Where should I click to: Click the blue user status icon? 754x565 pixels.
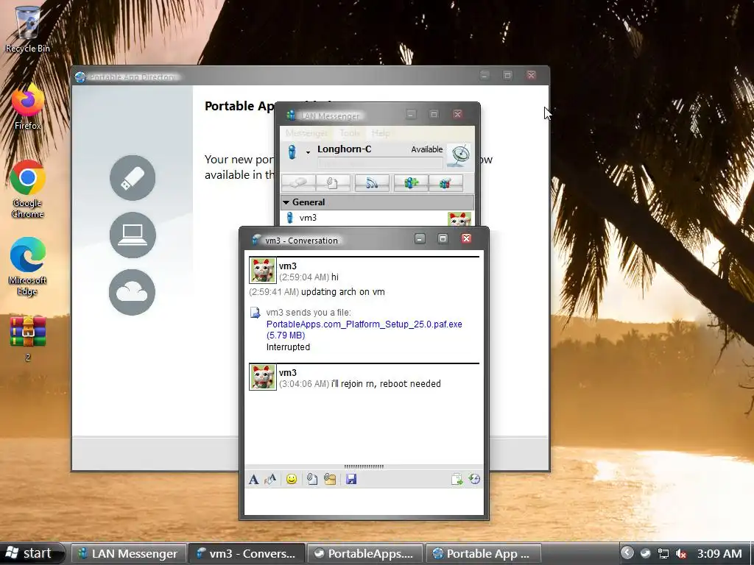coord(292,152)
